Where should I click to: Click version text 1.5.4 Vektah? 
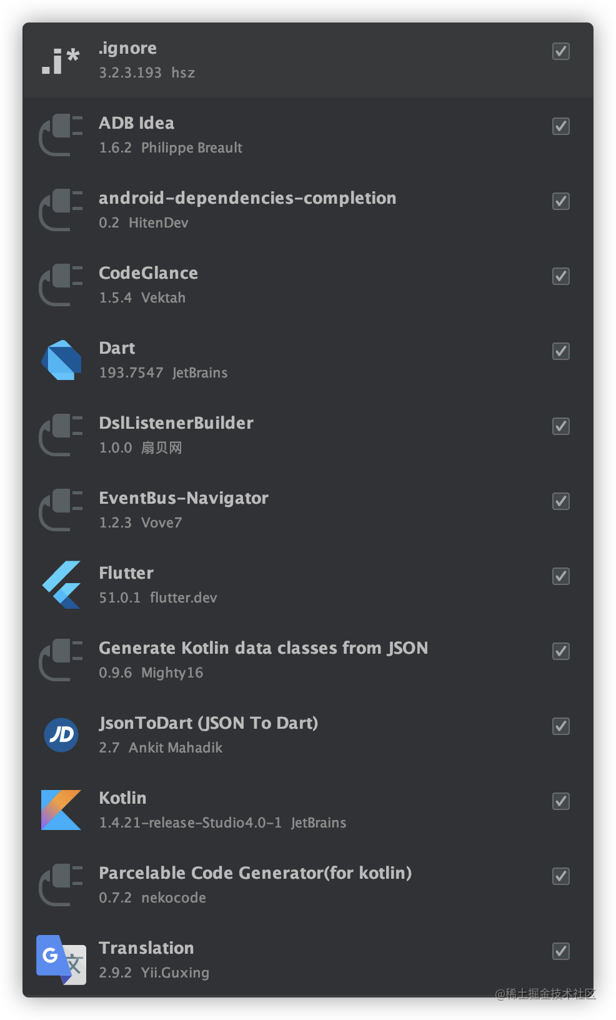(x=142, y=297)
